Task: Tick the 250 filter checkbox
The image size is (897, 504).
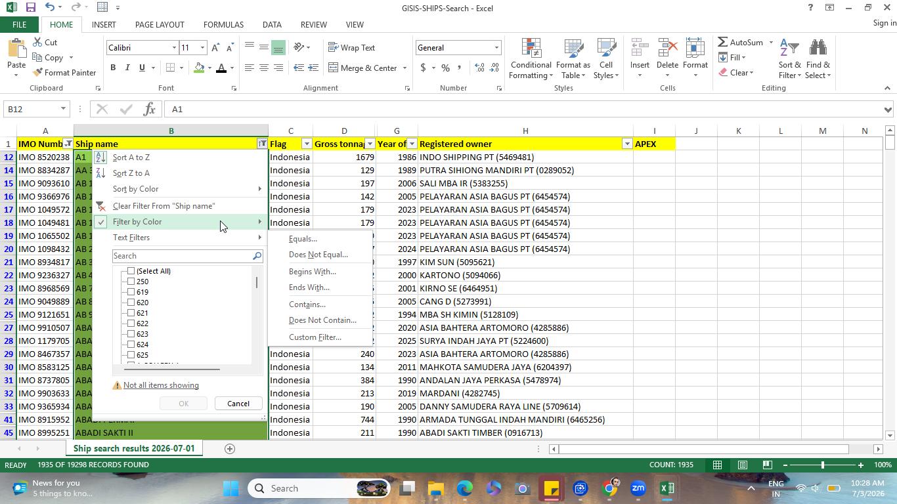Action: pyautogui.click(x=131, y=282)
